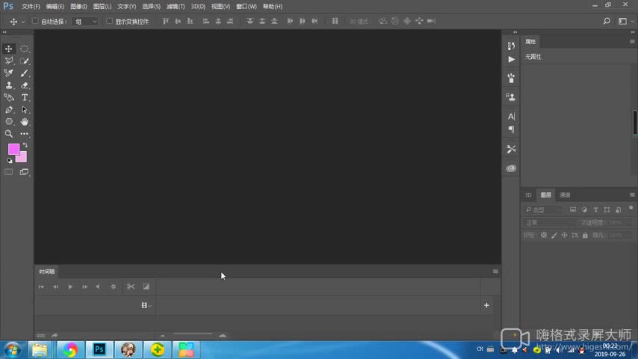Image resolution: width=638 pixels, height=359 pixels.
Task: Open the File menu
Action: coord(31,7)
